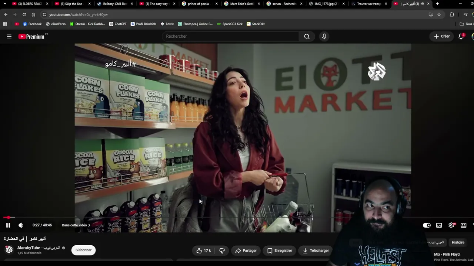
Task: Open the eDocPerso bookmark
Action: [x=56, y=24]
